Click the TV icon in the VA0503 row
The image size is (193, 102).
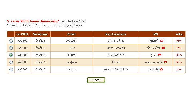(160, 55)
